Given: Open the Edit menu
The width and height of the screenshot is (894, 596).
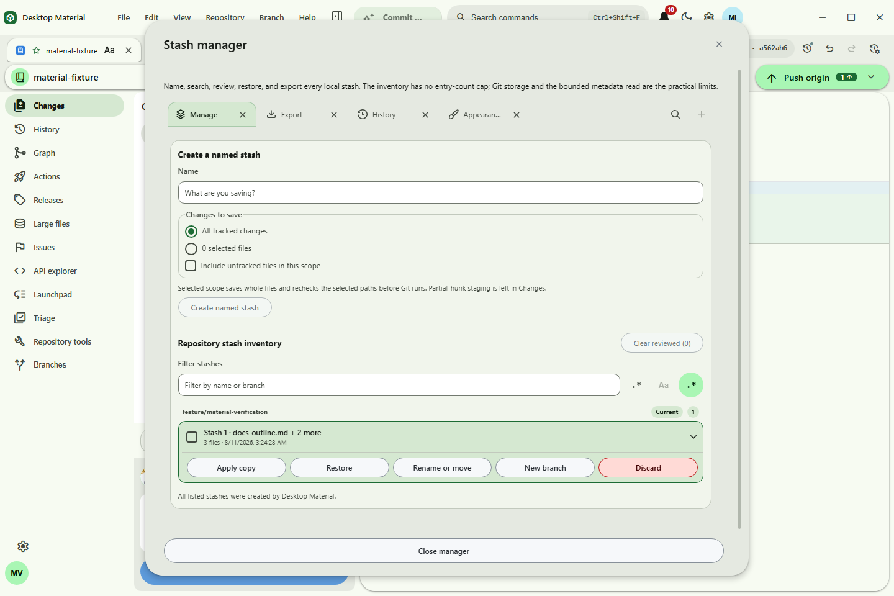Looking at the screenshot, I should point(151,17).
